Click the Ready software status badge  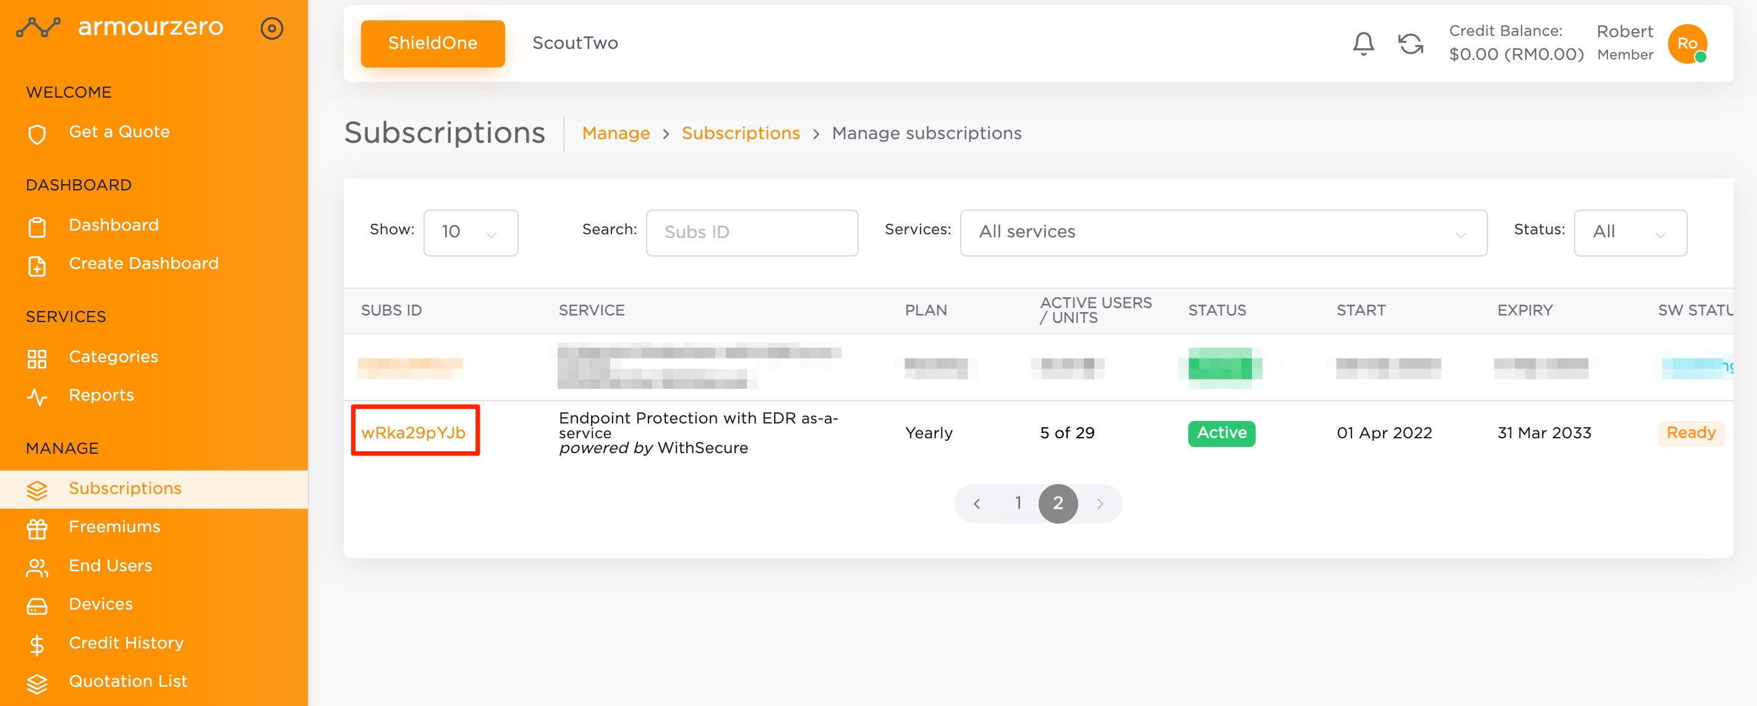[x=1691, y=433]
